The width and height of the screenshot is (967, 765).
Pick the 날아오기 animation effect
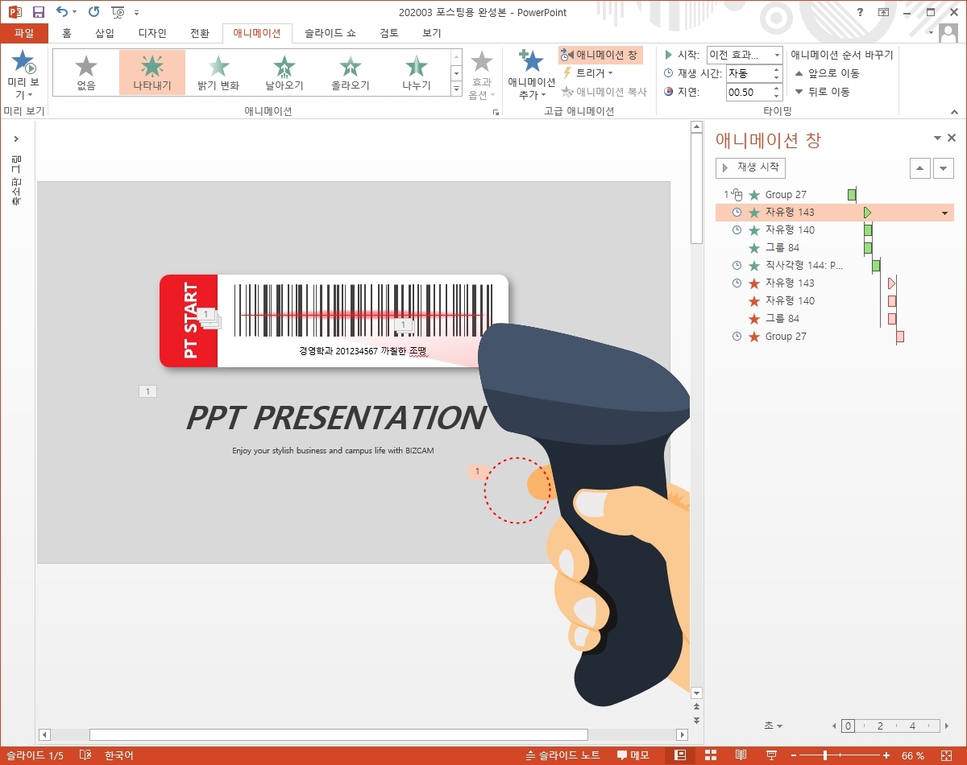point(284,72)
